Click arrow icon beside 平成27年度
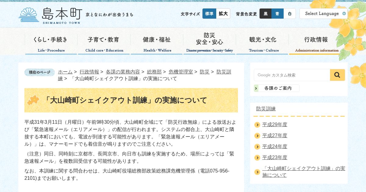Viewport: 366px width, 192px height. 257,136
